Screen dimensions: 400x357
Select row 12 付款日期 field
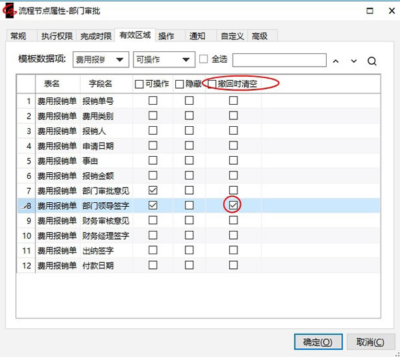pyautogui.click(x=97, y=265)
